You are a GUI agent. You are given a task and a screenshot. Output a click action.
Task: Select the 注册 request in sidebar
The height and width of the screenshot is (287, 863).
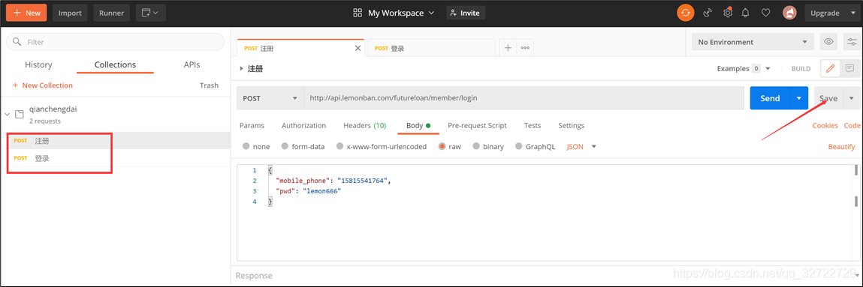pos(115,140)
